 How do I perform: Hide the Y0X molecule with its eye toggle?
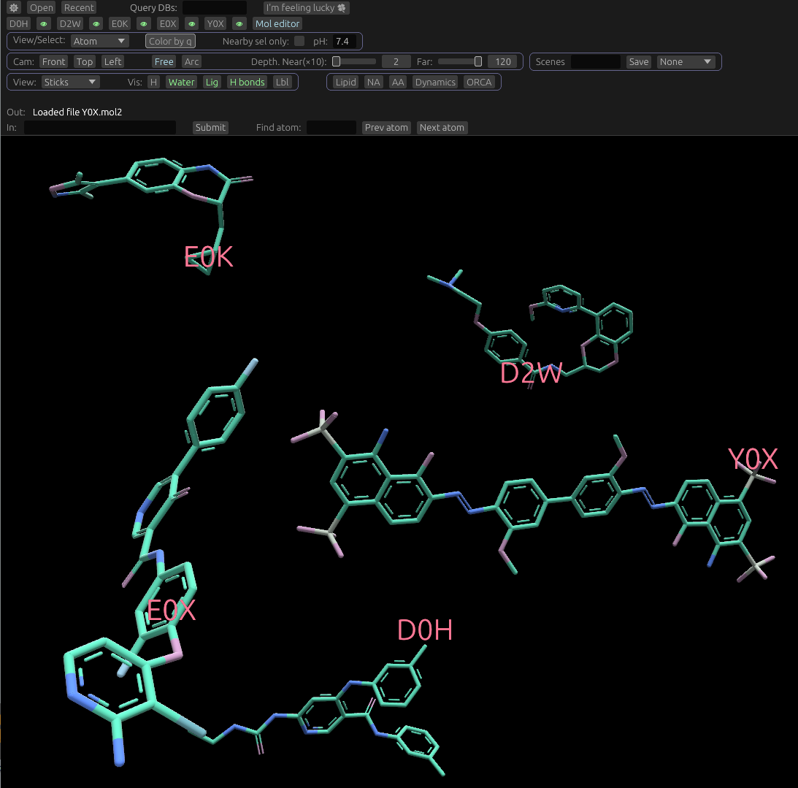(x=239, y=23)
